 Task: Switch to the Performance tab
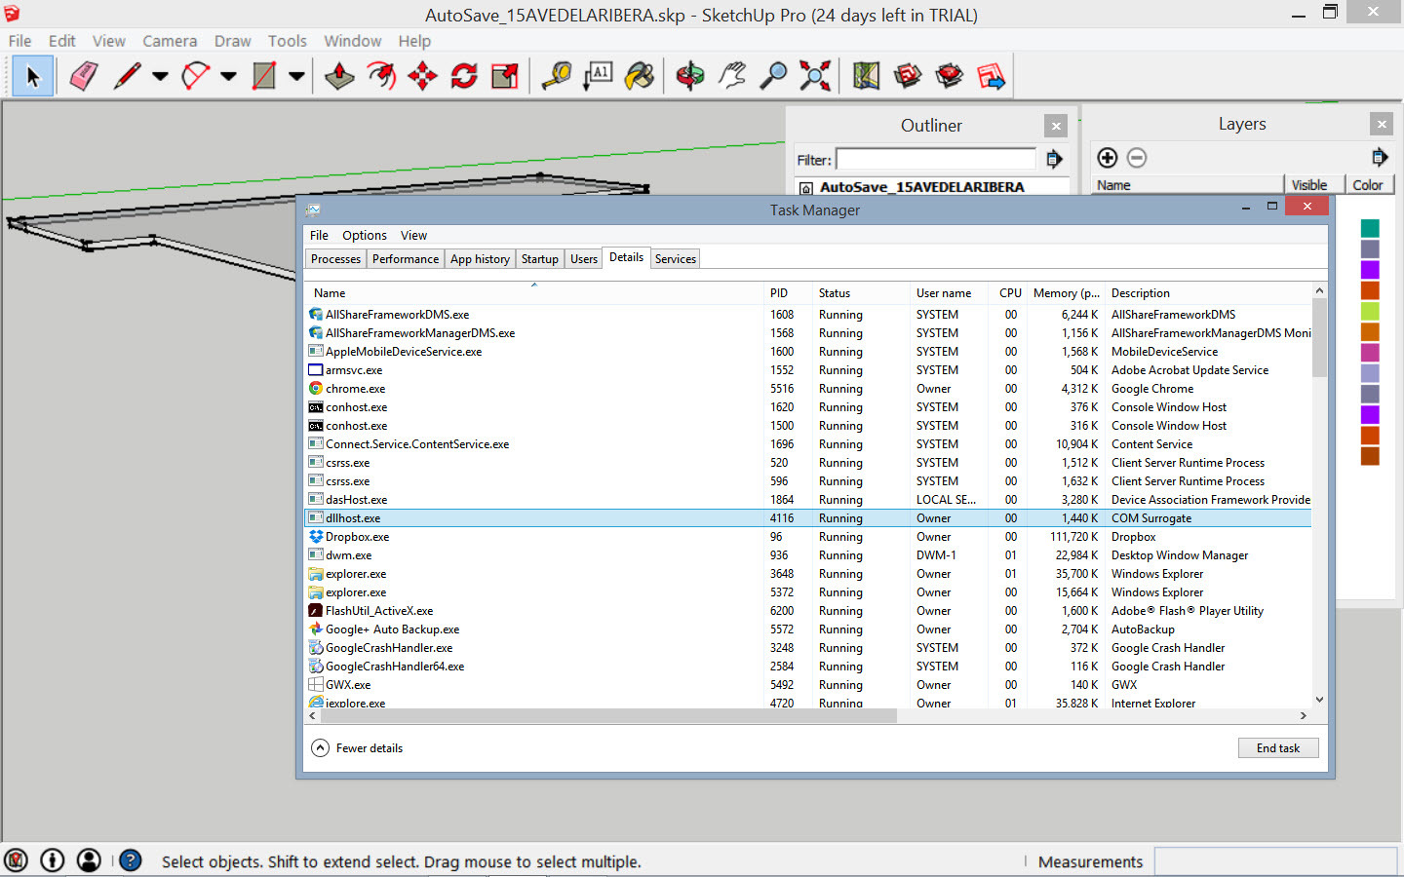pyautogui.click(x=406, y=259)
